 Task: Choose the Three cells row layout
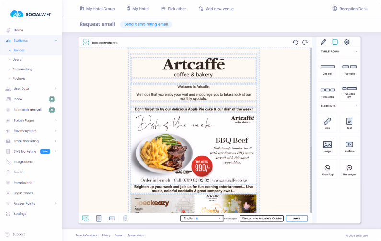click(327, 92)
